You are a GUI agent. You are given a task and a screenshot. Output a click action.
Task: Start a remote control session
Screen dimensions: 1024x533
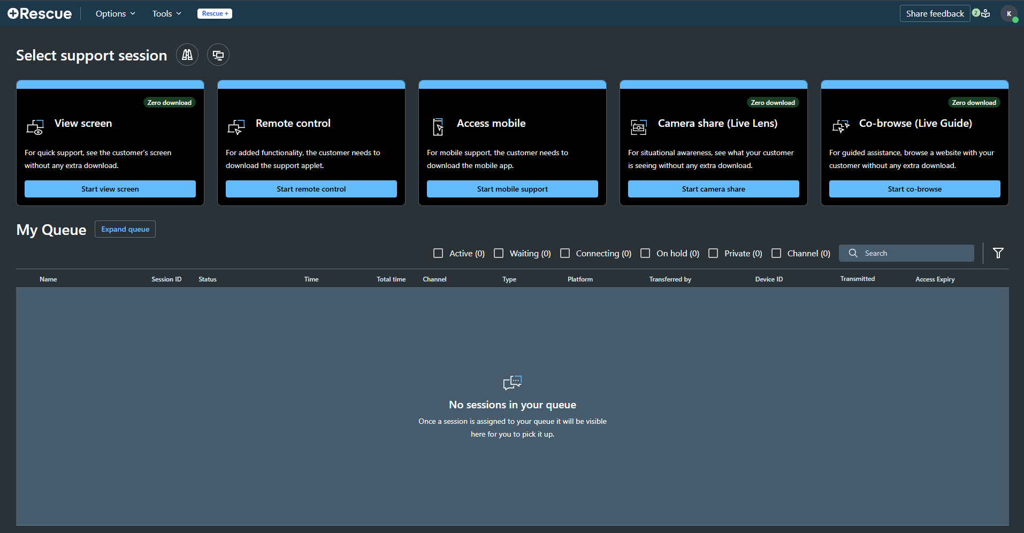coord(311,189)
